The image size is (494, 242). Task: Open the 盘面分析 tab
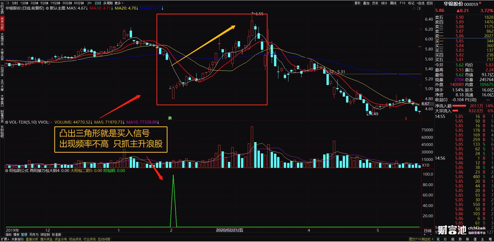click(x=32, y=239)
